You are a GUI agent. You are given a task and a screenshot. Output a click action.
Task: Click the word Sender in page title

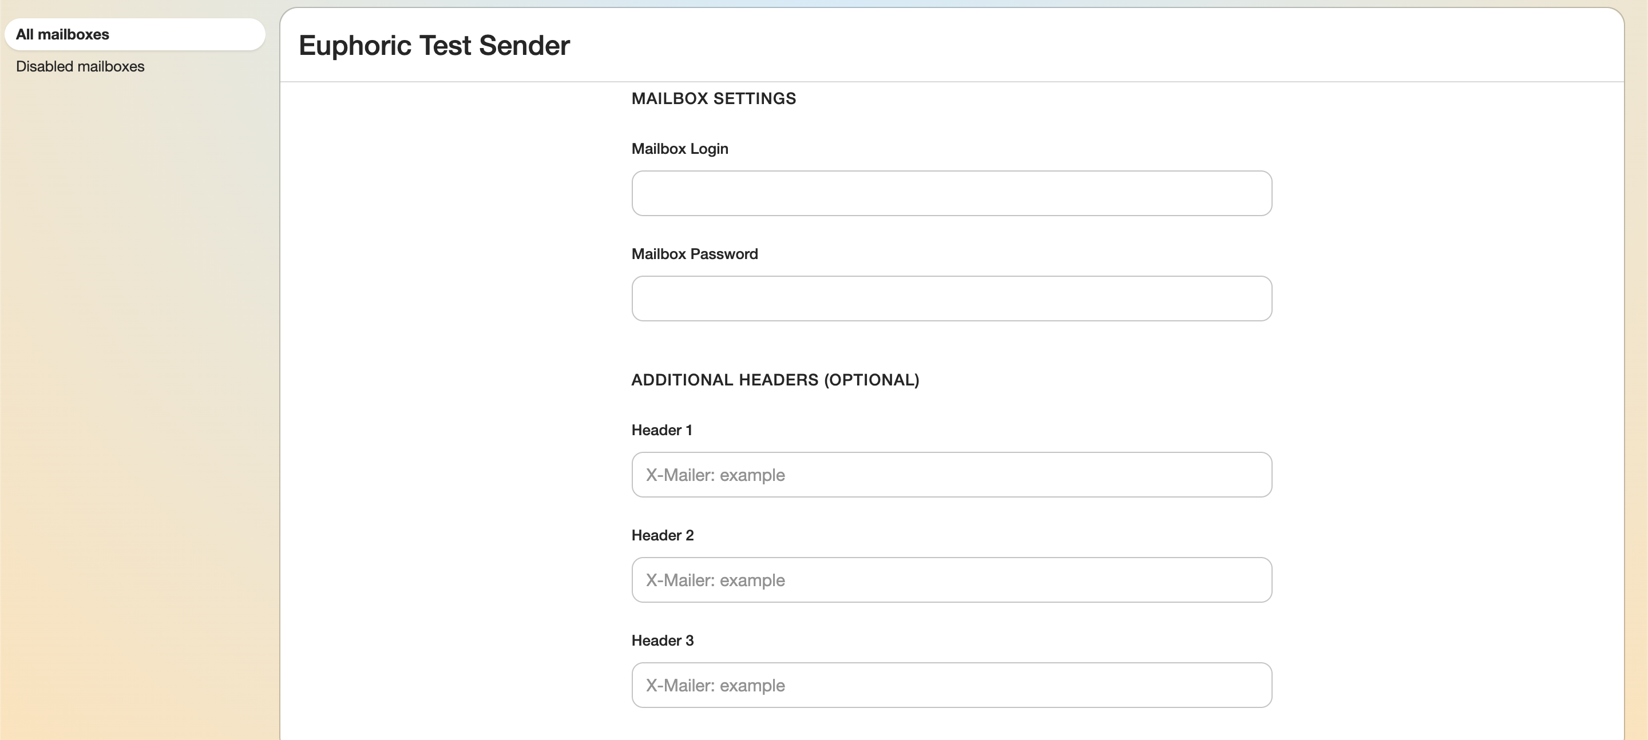point(524,45)
